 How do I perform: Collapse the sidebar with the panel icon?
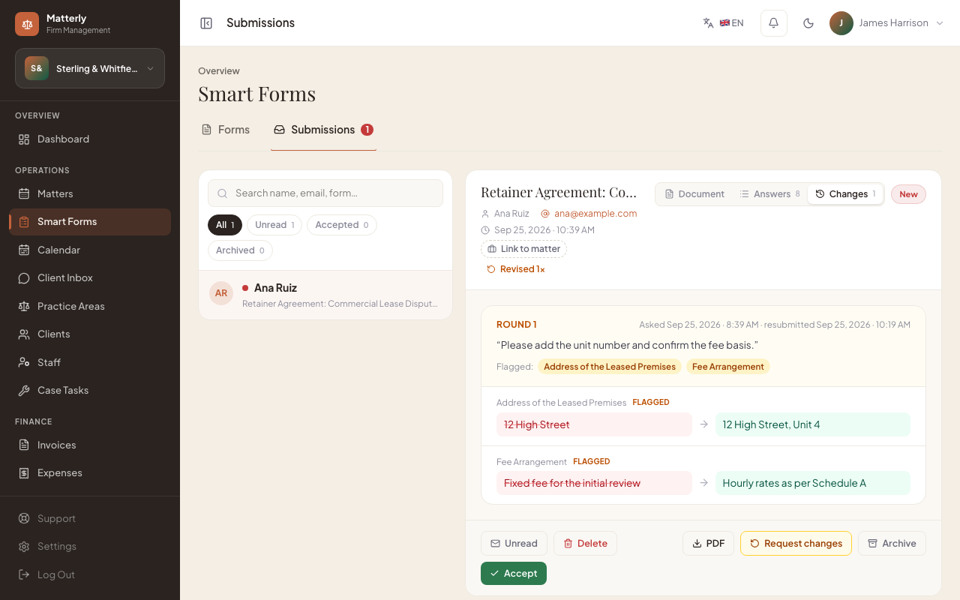(206, 23)
